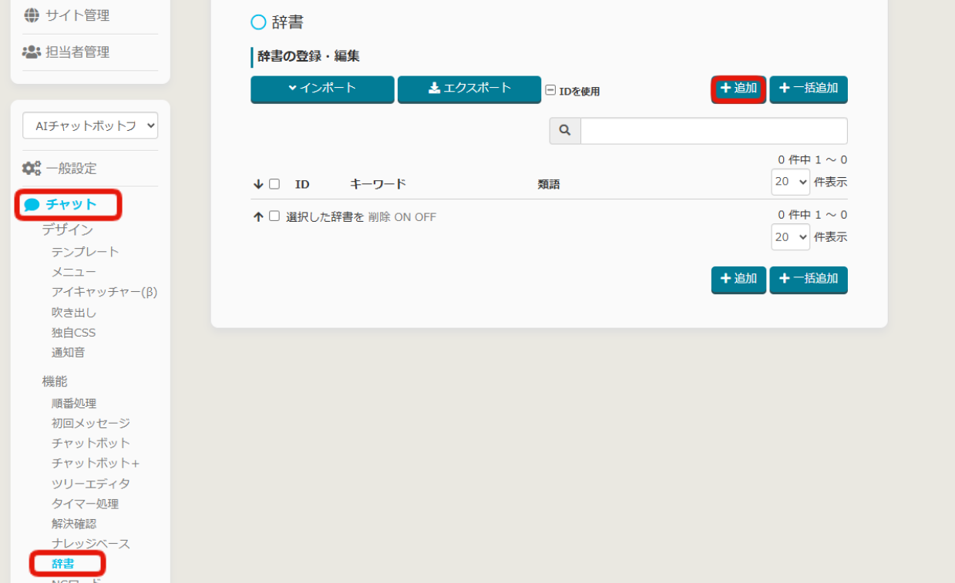Click the gears icon for 一般設定
The width and height of the screenshot is (955, 583).
click(x=32, y=169)
